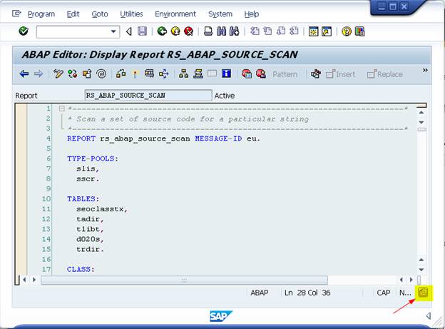
Task: Click the horizontal scrollbar thumb of the editor
Action: pos(184,280)
